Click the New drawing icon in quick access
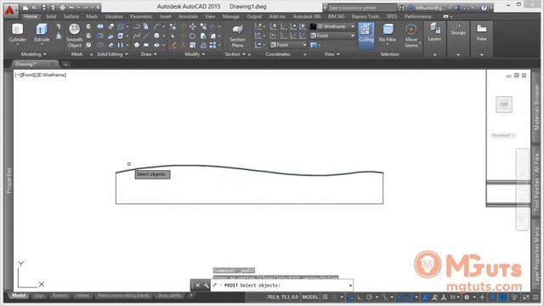This screenshot has width=544, height=306. coord(25,8)
